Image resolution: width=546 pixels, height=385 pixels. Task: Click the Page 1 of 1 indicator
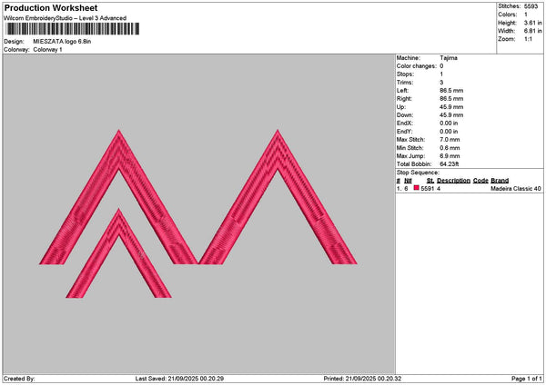point(527,379)
